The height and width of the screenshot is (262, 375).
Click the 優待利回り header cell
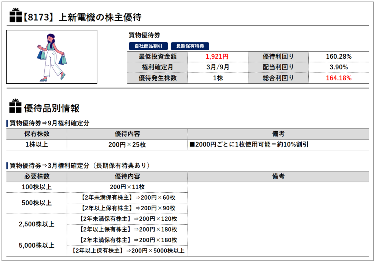click(278, 57)
